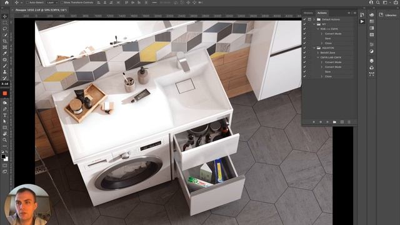
Task: Show more align and distribute options
Action: 154,2
